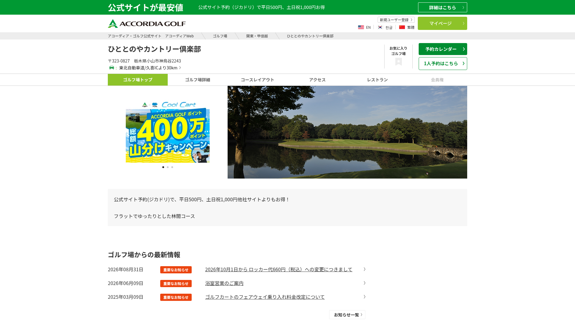Viewport: 575px width, 323px height.
Task: Click chevron on the 2026年06月09日 news row
Action: click(364, 283)
